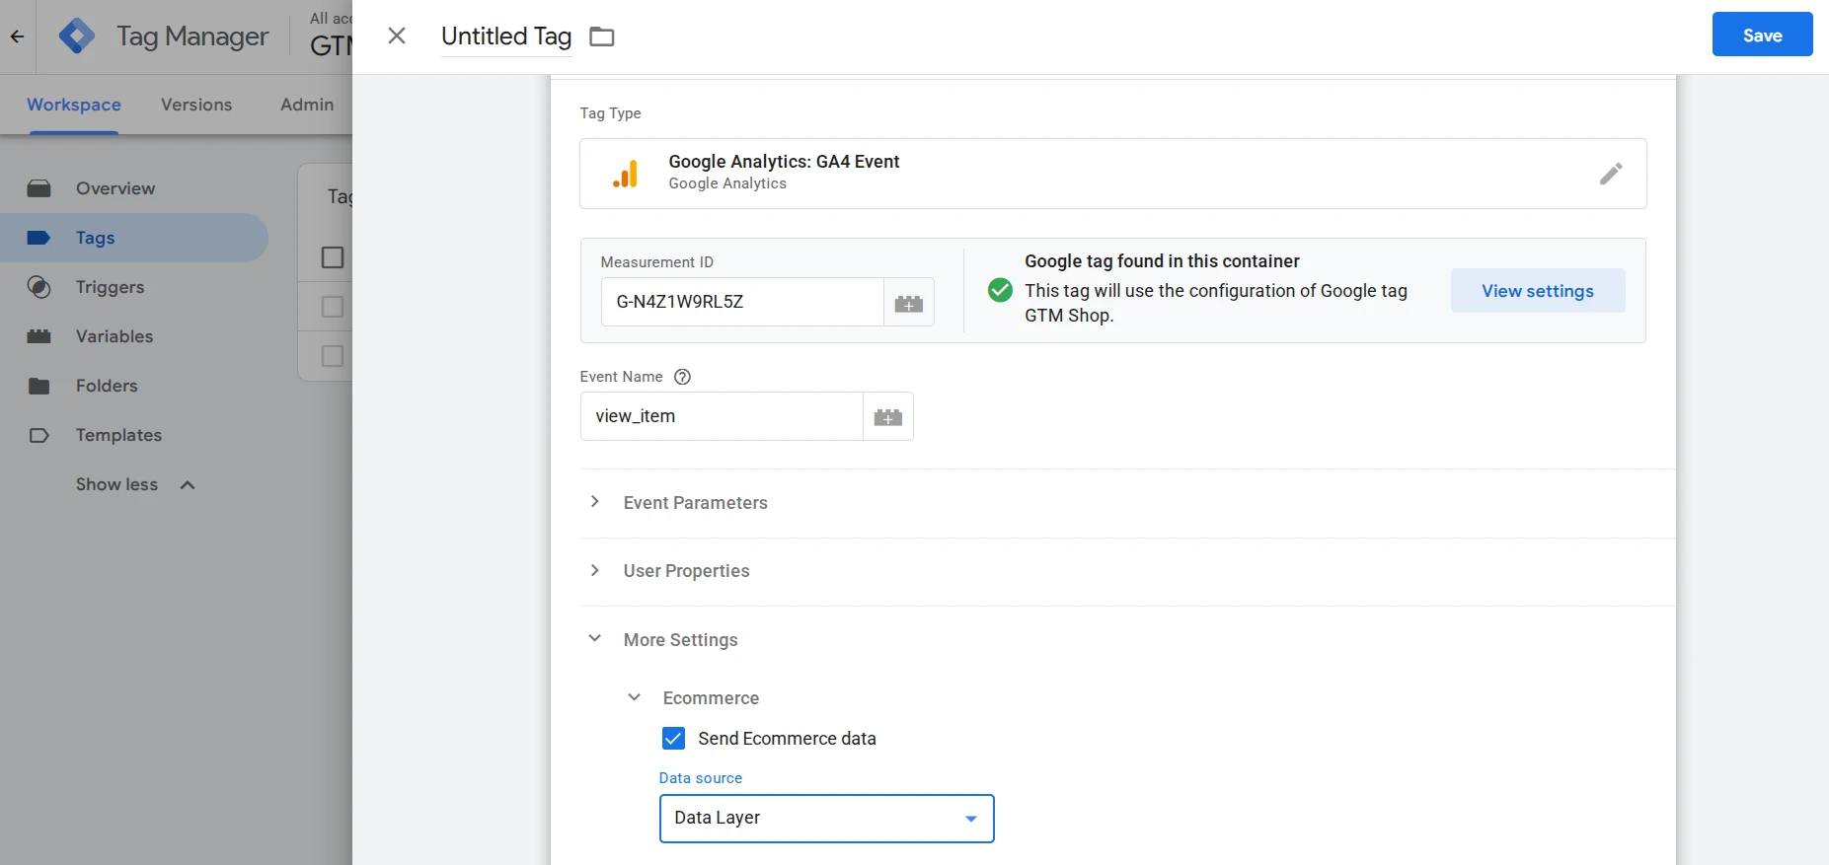Screen dimensions: 1829x865
Task: Collapse More Settings section
Action: 594,638
